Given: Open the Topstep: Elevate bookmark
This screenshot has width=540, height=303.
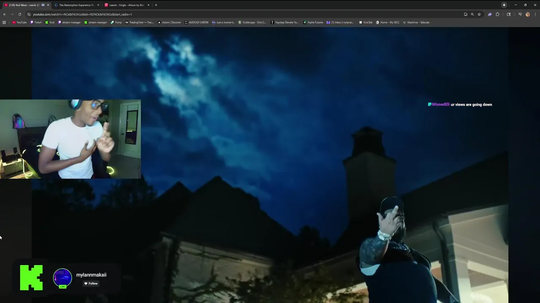Looking at the screenshot, I should pyautogui.click(x=284, y=22).
